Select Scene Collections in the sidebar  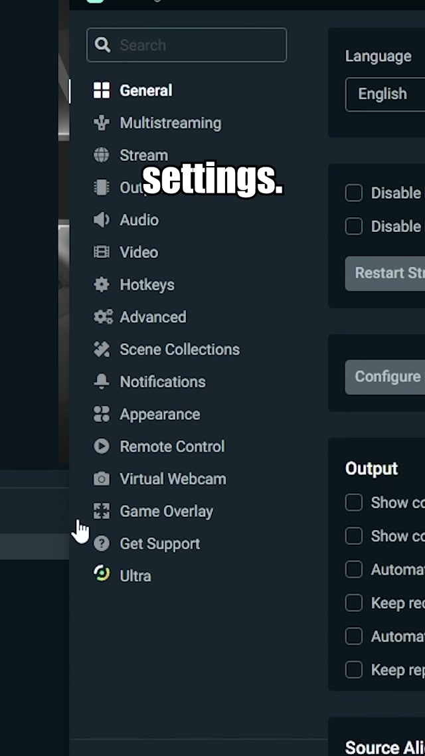point(179,349)
